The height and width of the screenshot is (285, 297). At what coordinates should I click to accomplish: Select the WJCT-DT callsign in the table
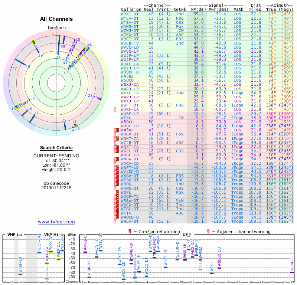pyautogui.click(x=130, y=39)
